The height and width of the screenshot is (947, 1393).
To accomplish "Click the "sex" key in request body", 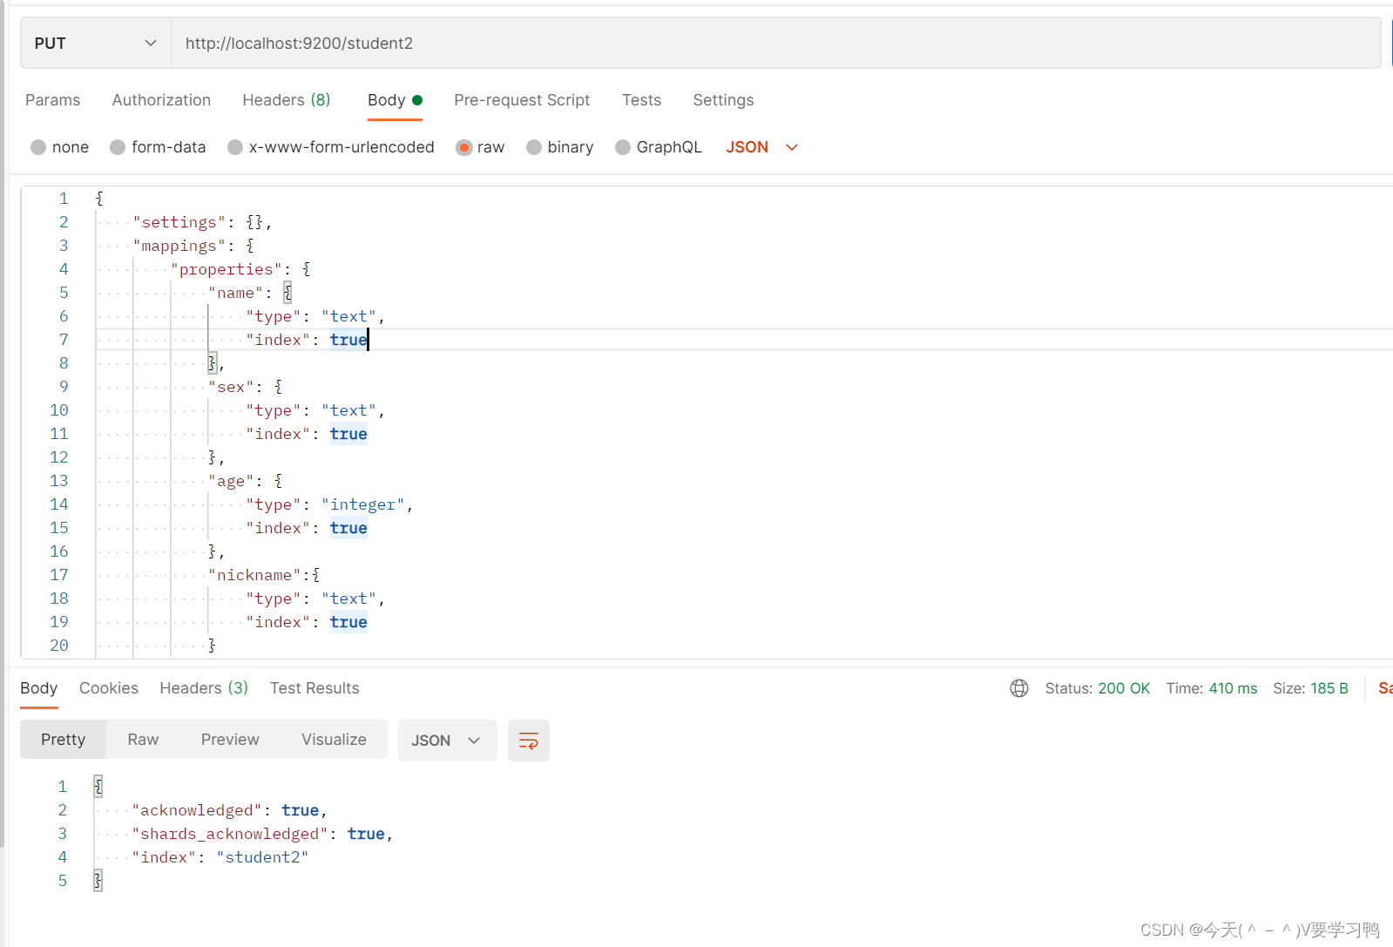I will pos(231,387).
